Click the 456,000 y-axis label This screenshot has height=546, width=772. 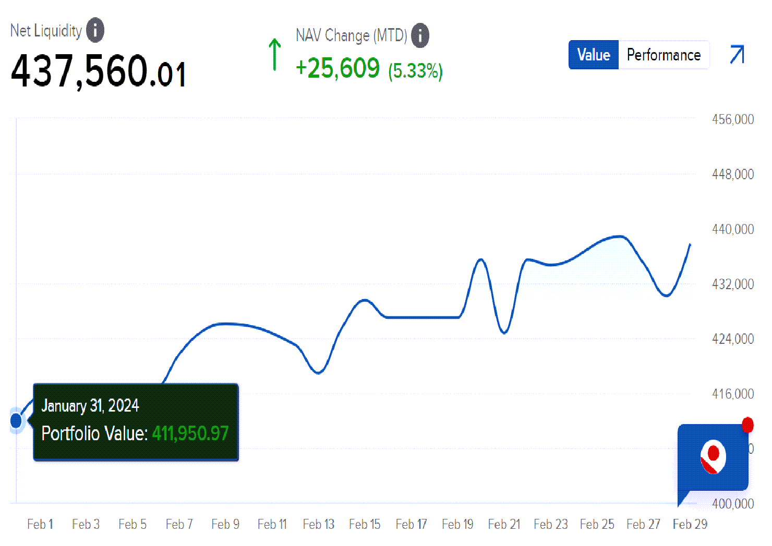click(733, 119)
